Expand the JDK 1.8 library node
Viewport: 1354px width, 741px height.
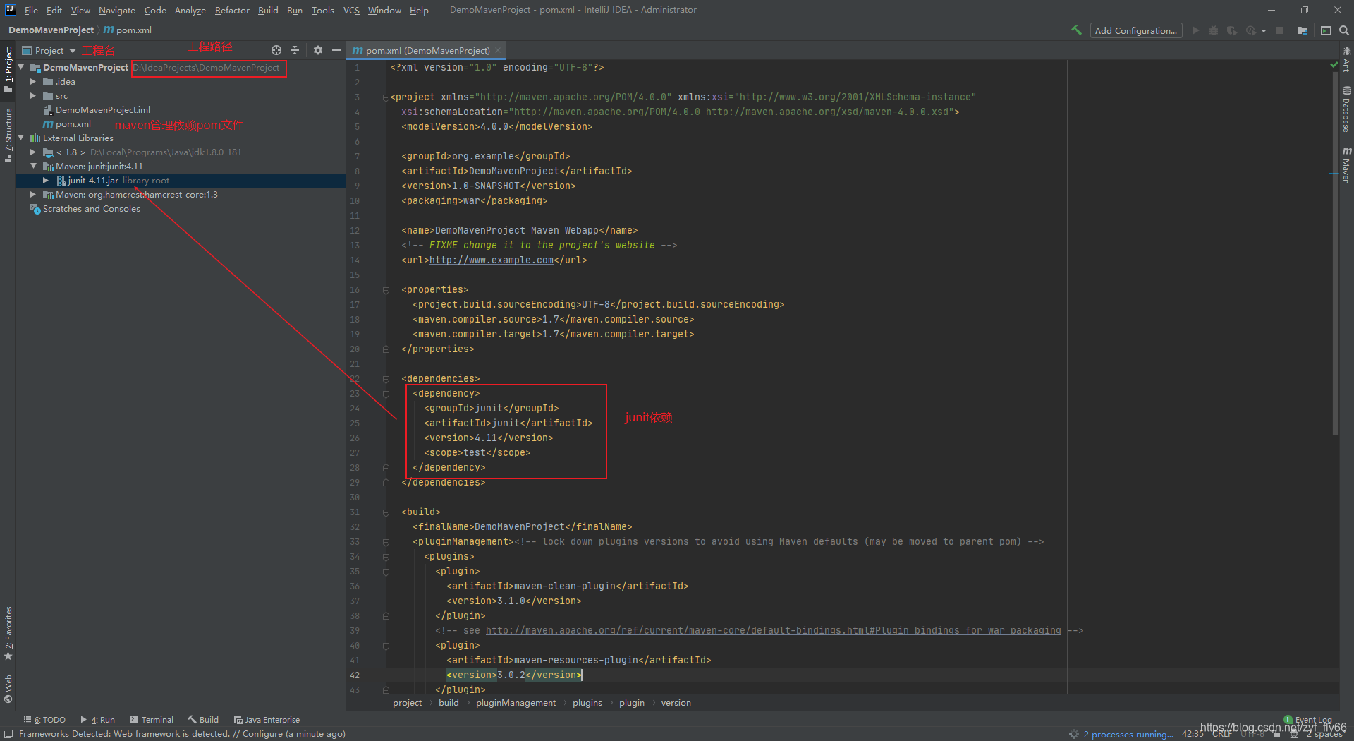(x=33, y=152)
